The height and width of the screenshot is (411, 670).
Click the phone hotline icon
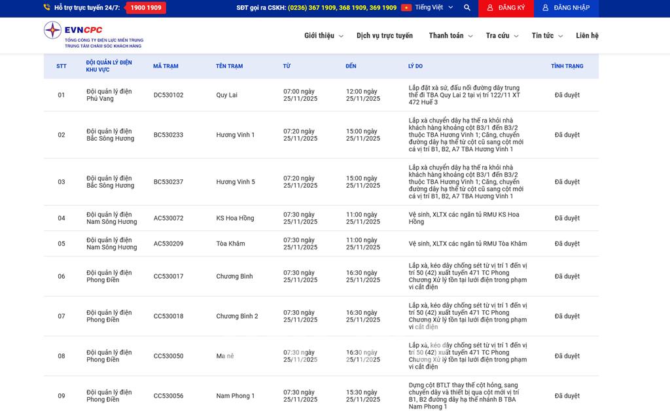[47, 8]
